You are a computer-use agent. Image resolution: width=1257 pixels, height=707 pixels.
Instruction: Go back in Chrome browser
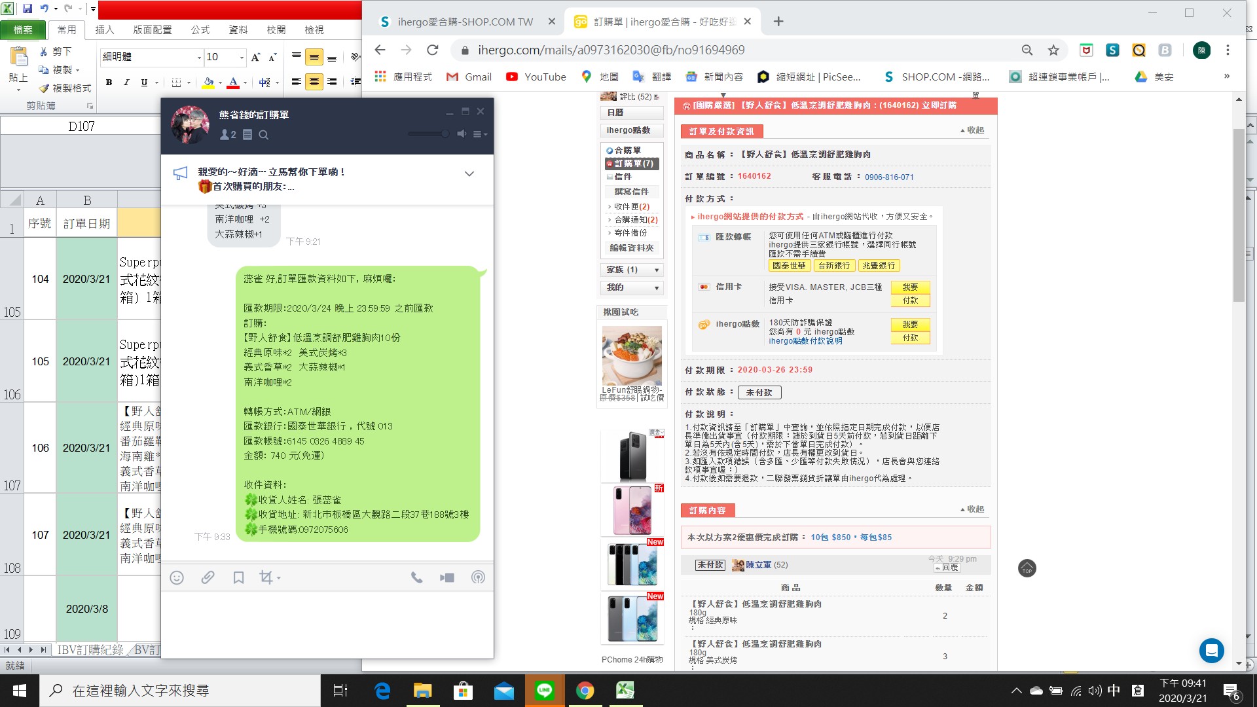pos(380,50)
